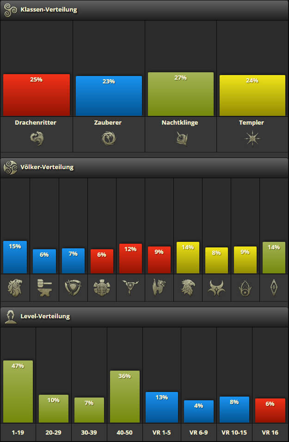Screen dimensions: 289x442
Task: Click the red 25% Drachenritter bar
Action: coord(37,95)
